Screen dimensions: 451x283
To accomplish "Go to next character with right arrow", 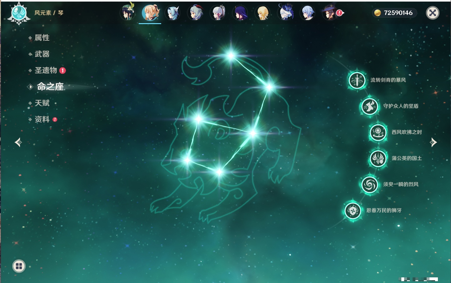I will pos(433,142).
